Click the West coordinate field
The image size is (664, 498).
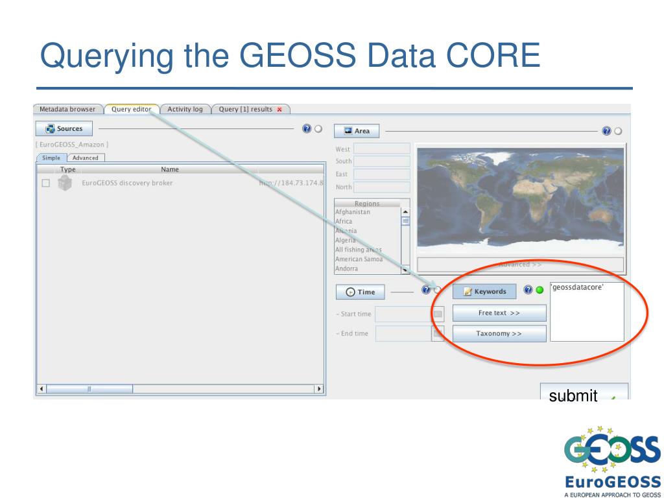click(382, 148)
